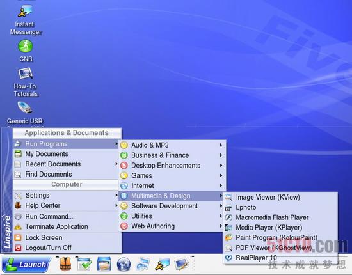Image resolution: width=352 pixels, height=275 pixels.
Task: Click the instant messenger taskbar icon
Action: [x=162, y=264]
